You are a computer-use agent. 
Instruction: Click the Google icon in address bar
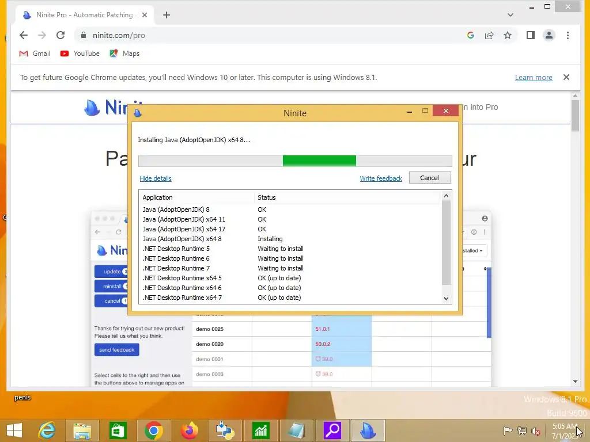coord(470,35)
